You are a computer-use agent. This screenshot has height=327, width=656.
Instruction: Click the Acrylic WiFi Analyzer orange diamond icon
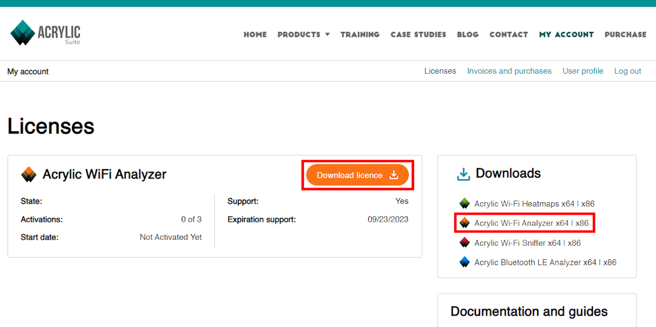(x=29, y=175)
